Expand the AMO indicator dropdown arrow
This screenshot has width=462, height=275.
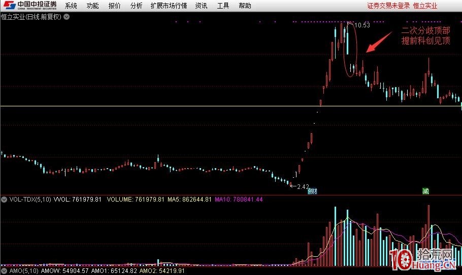[x=4, y=270]
